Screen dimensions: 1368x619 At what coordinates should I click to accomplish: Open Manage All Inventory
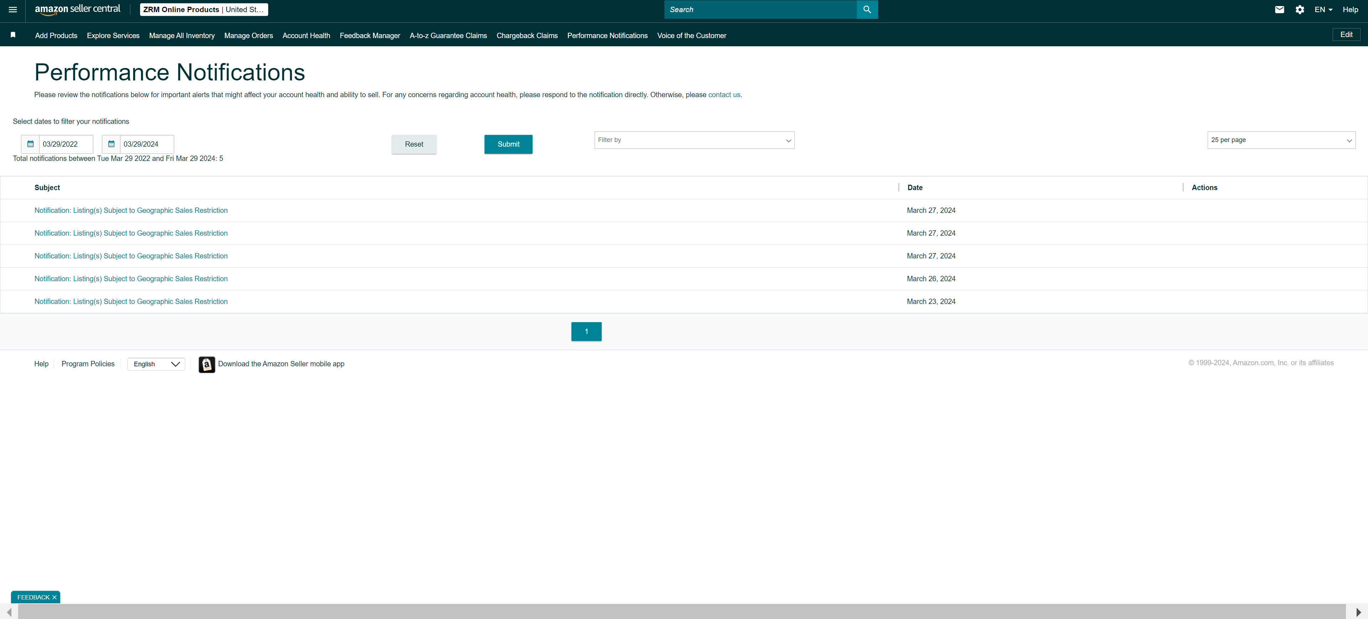pos(182,36)
